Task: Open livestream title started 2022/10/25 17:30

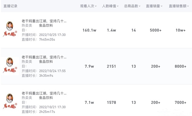Action: [44, 21]
